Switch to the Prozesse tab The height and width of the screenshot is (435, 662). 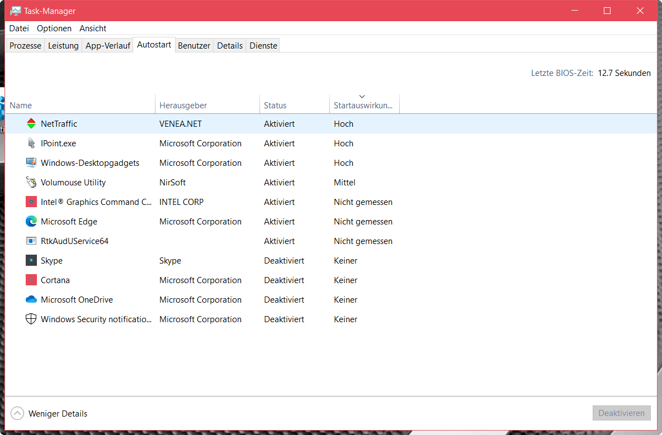click(x=25, y=46)
